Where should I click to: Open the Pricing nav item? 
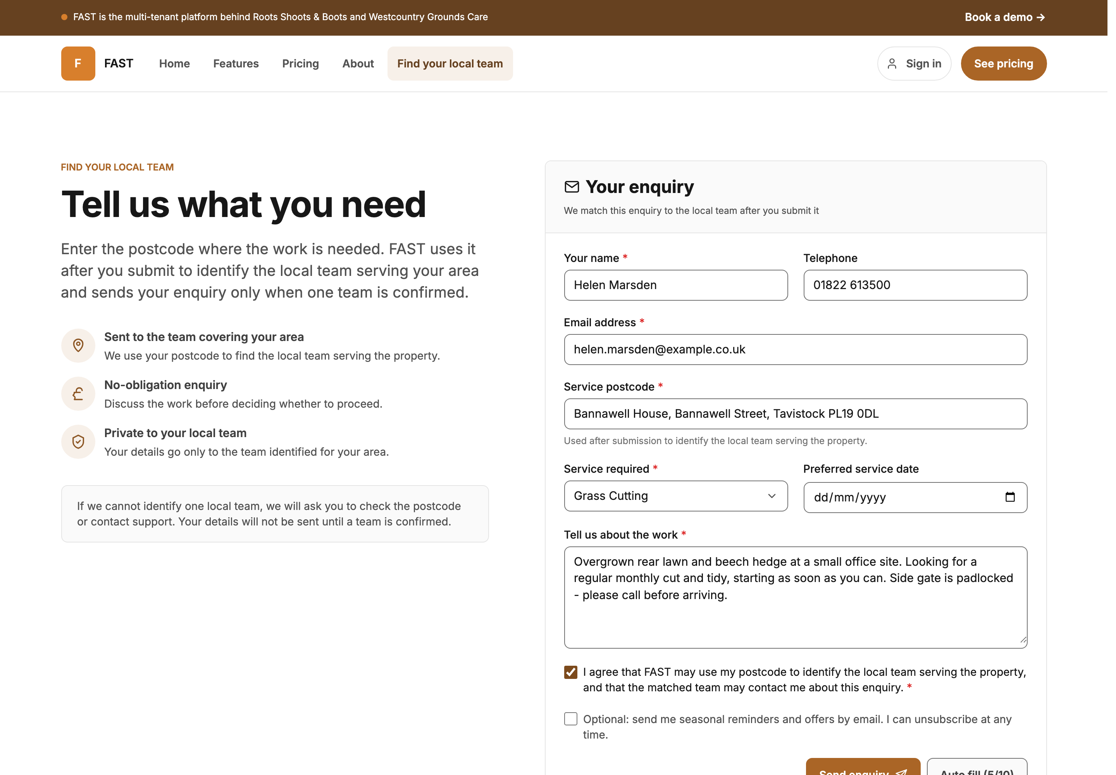coord(301,64)
